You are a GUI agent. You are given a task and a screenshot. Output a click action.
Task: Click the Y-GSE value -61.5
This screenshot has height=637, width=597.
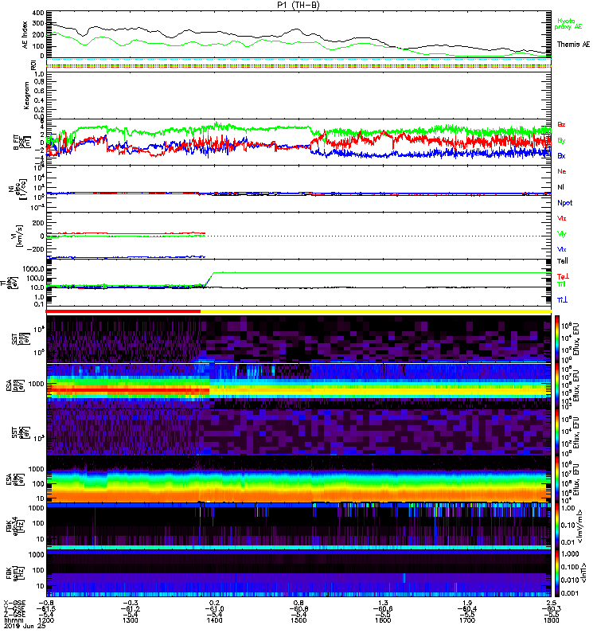(46, 608)
